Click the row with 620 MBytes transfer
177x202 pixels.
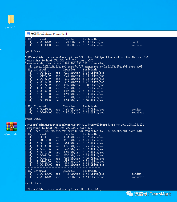[65, 73]
